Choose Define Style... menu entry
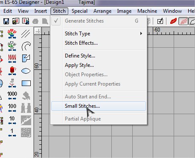Image resolution: width=195 pixels, height=158 pixels. click(99, 56)
